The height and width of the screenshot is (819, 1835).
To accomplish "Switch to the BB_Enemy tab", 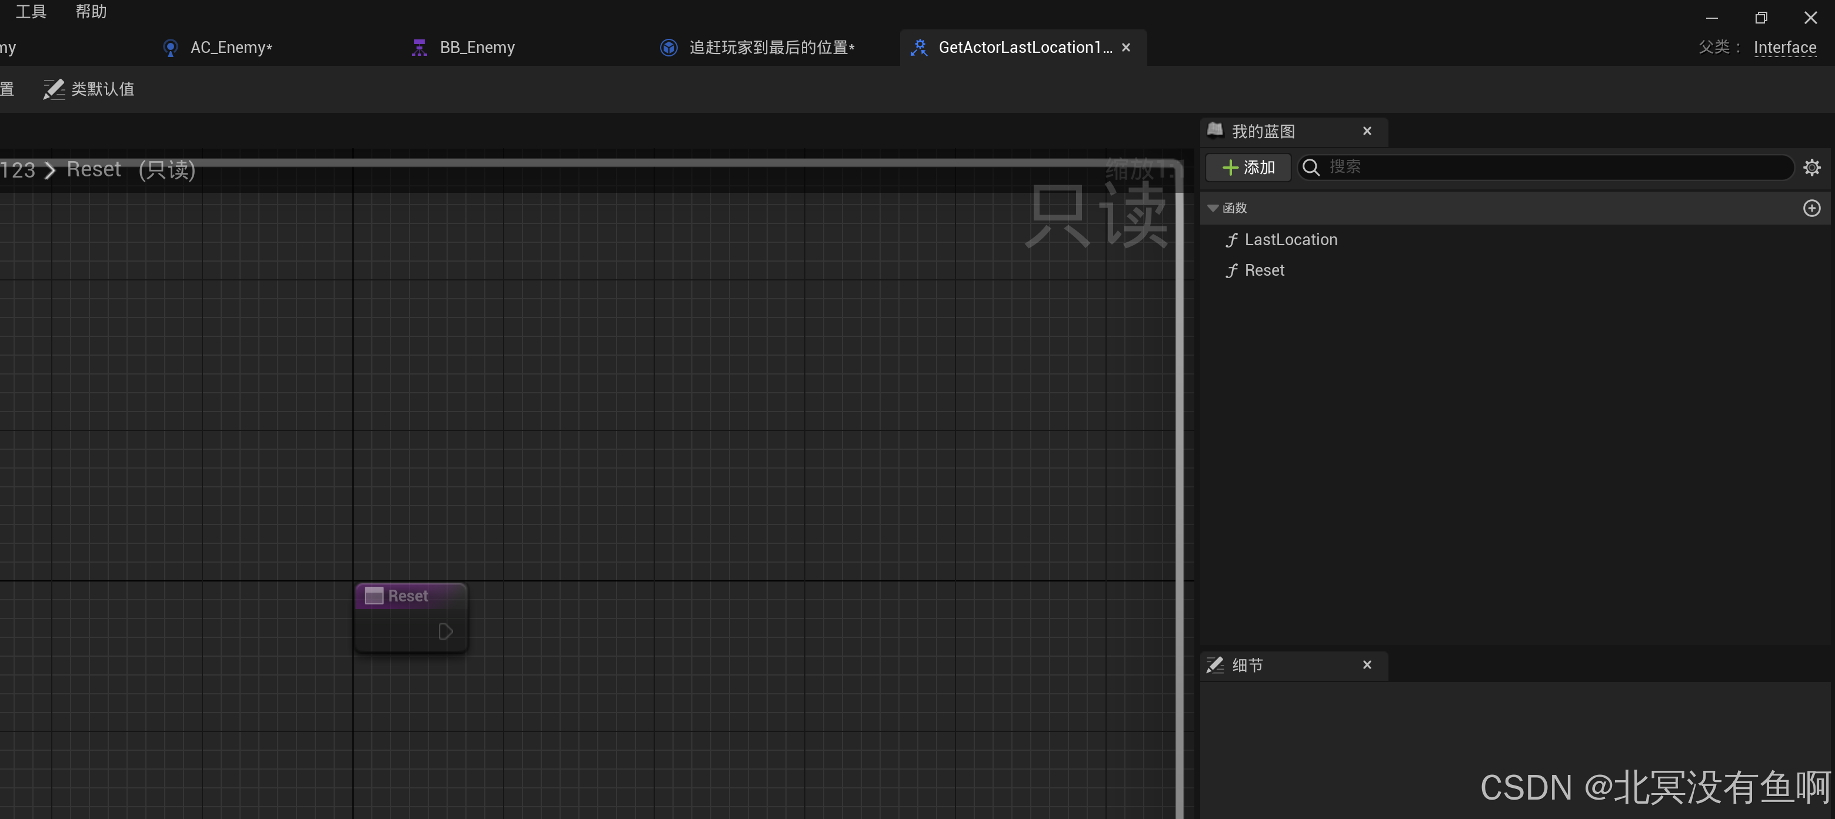I will pyautogui.click(x=477, y=48).
